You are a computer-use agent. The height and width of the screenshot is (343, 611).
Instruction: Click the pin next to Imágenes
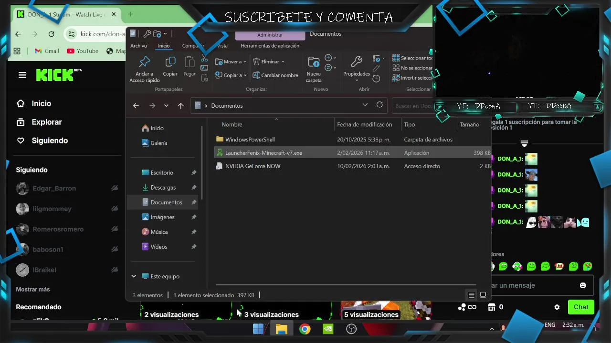tap(194, 217)
